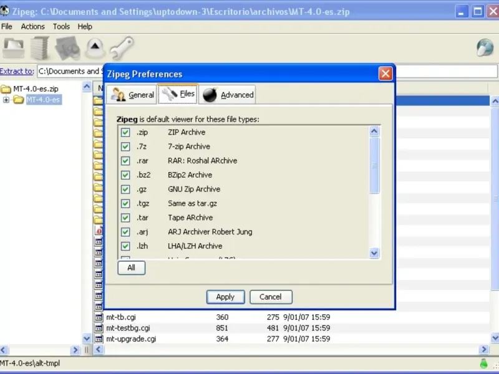Click file types list scroll-up arrow
Image resolution: width=499 pixels, height=374 pixels.
point(374,131)
